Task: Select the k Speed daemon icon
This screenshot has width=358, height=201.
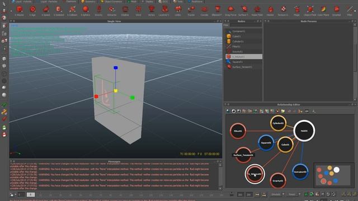Action: point(46,9)
